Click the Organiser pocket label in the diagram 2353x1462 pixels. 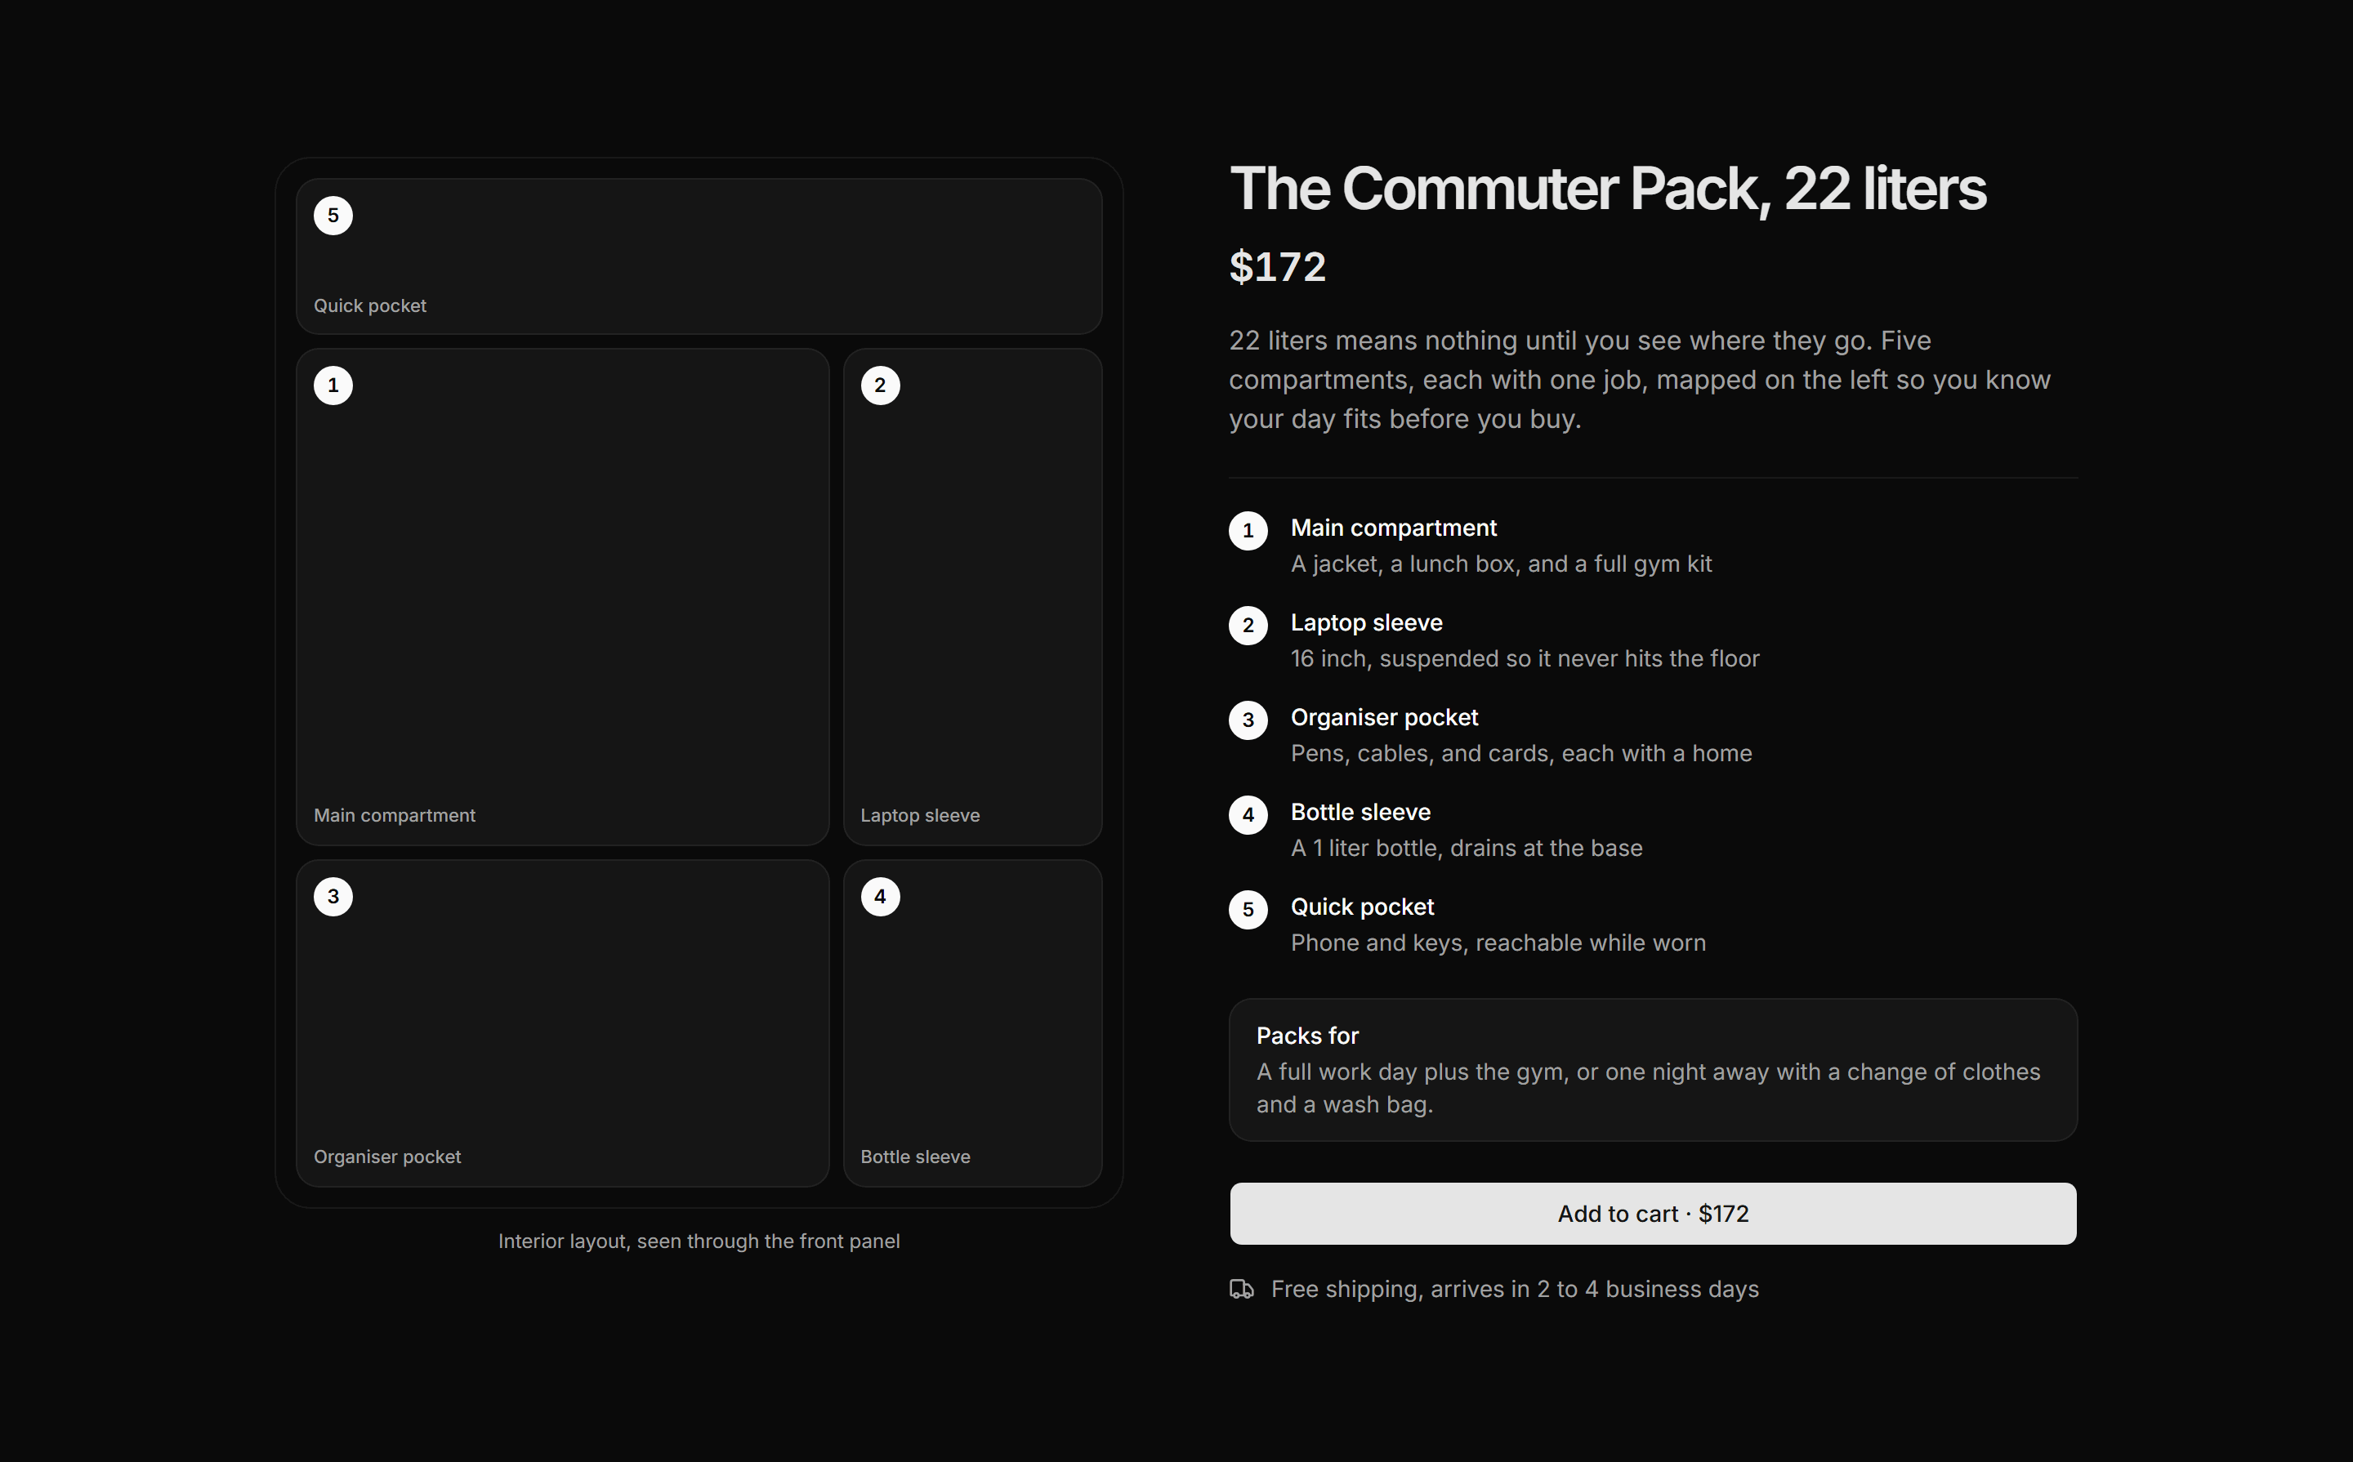tap(386, 1157)
